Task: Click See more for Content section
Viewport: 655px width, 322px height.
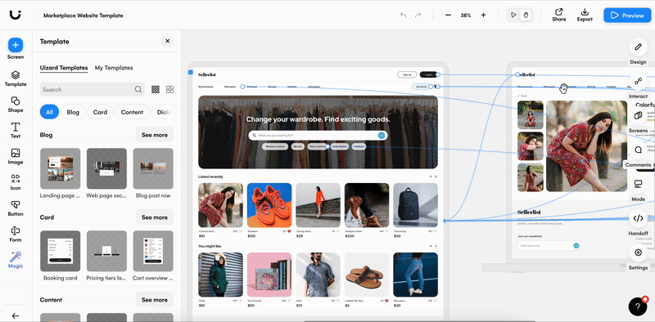Action: 154,299
